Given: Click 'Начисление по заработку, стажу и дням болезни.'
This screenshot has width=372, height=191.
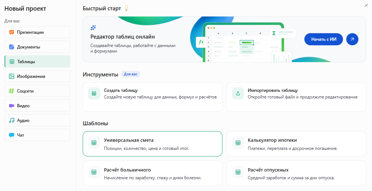Looking at the screenshot, I should point(153,178).
